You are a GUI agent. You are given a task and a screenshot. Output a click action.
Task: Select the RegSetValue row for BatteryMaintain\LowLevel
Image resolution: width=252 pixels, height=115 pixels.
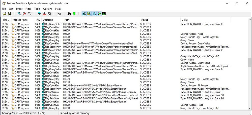[101, 95]
